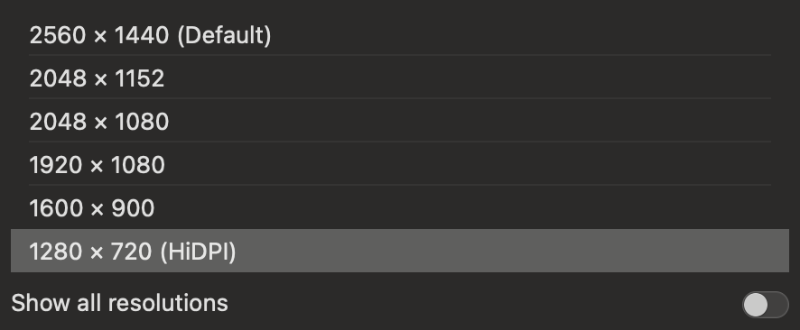Pick the 2048 × 1080 resolution option

(x=399, y=122)
